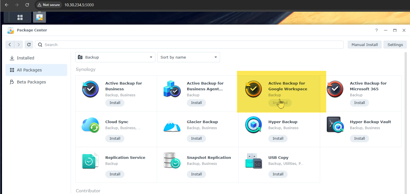
Task: Click the Replication Service title text
Action: coord(125,157)
